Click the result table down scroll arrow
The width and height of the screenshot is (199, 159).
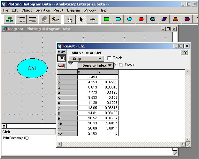tap(188, 139)
